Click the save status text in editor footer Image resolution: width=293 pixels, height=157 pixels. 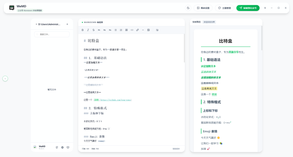(x=176, y=149)
